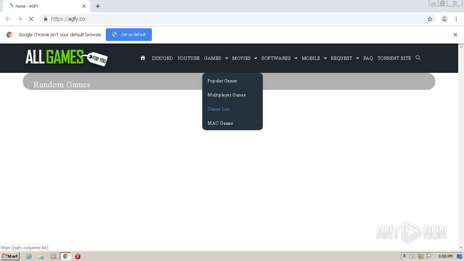Viewport: 464px width, 261px height.
Task: Open the red Opera-style taskbar icon
Action: [78, 256]
